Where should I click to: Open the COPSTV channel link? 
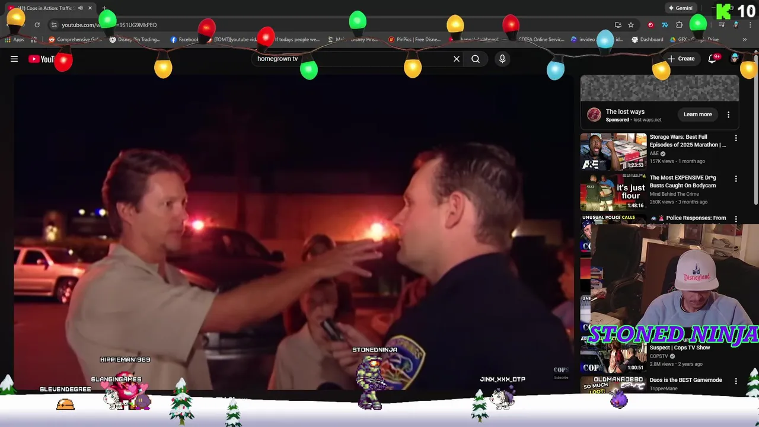coord(659,356)
